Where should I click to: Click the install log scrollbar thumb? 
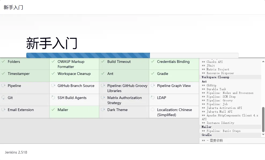pos(263,120)
